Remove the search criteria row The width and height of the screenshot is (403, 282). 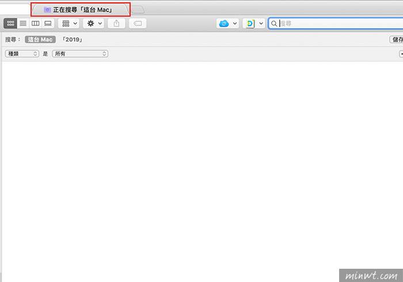(x=401, y=54)
